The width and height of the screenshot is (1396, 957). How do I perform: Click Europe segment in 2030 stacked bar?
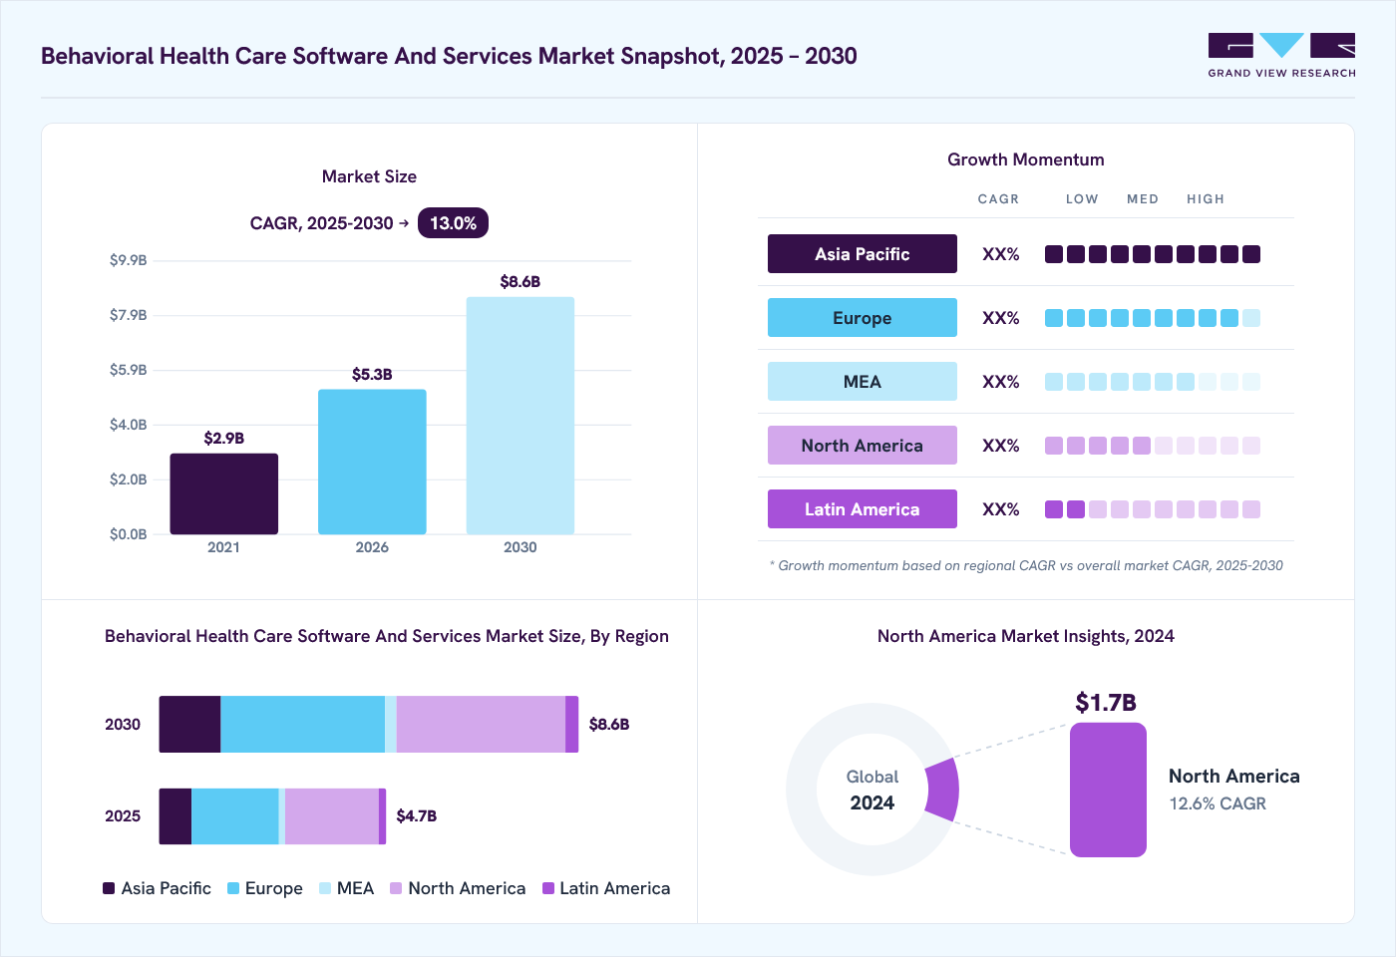(303, 724)
